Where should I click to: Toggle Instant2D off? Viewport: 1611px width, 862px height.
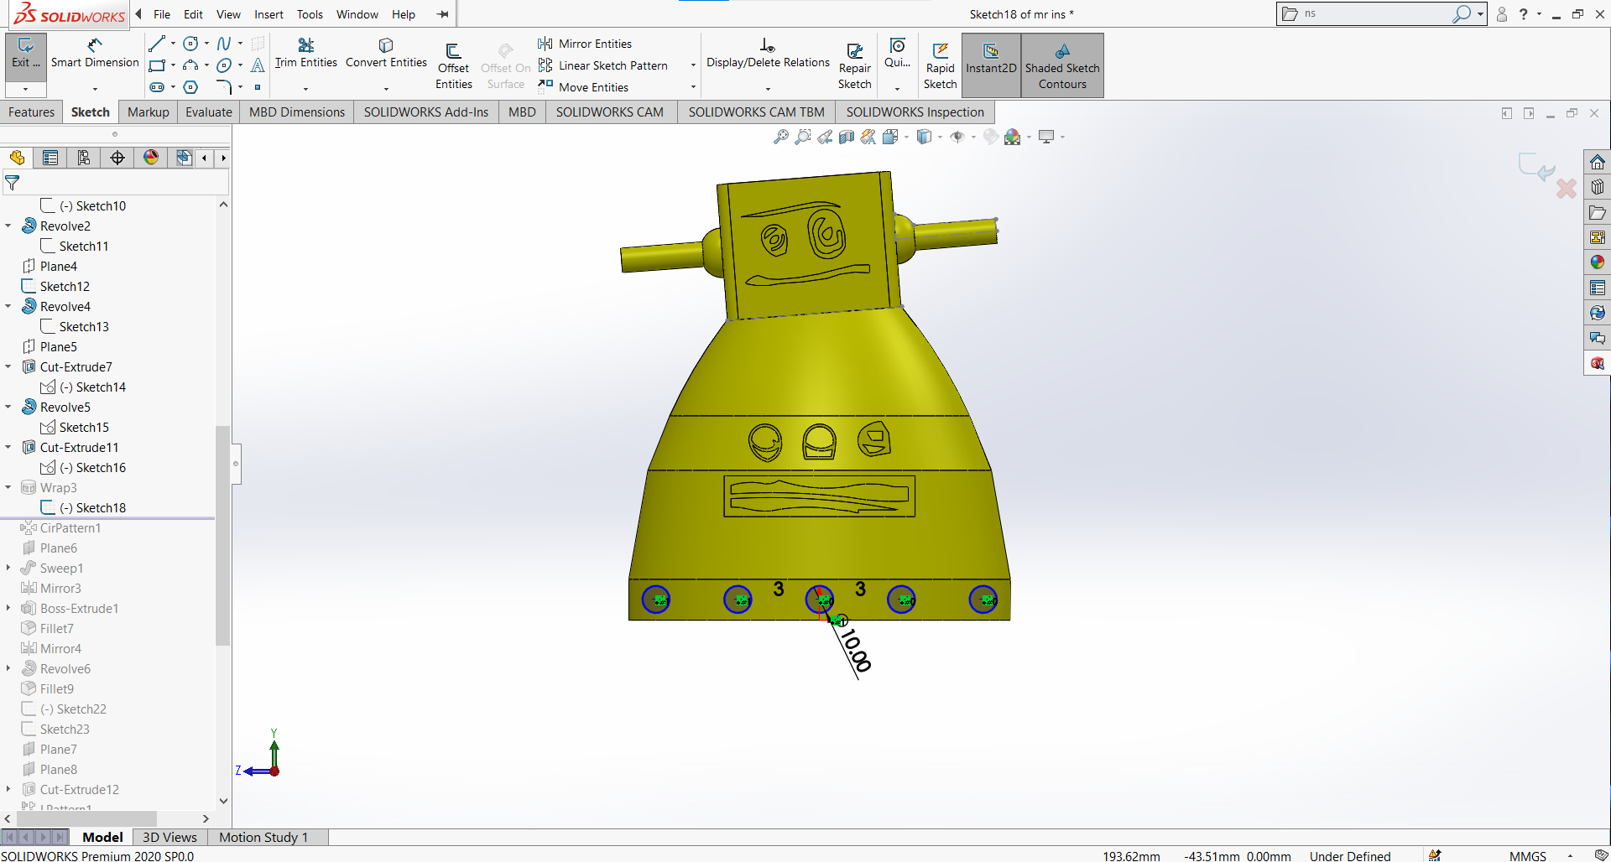click(991, 65)
